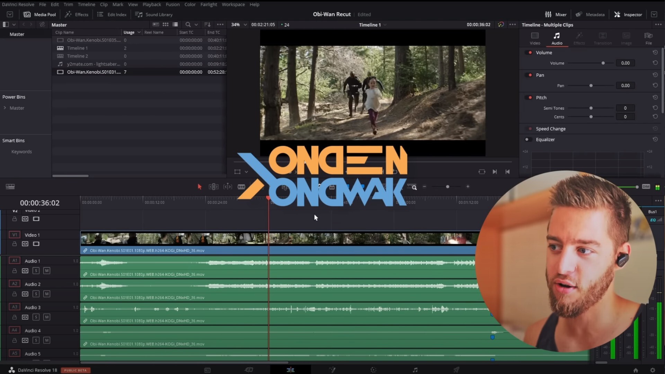Switch Media Pool to list view

[175, 25]
